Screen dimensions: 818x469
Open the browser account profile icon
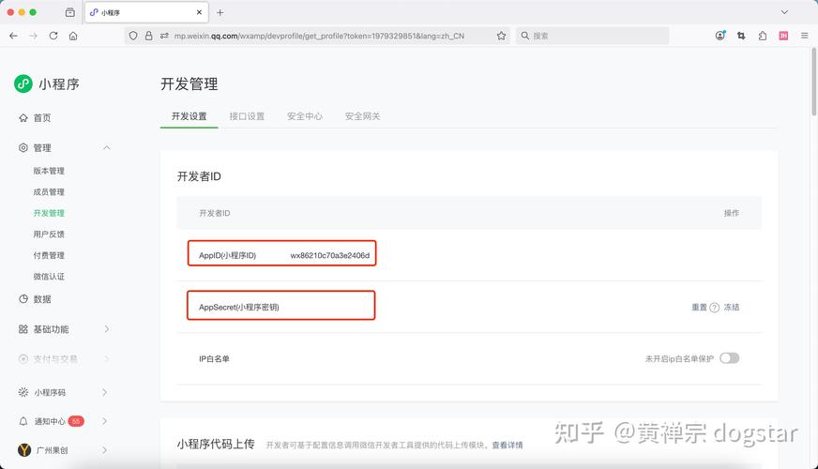pos(720,36)
